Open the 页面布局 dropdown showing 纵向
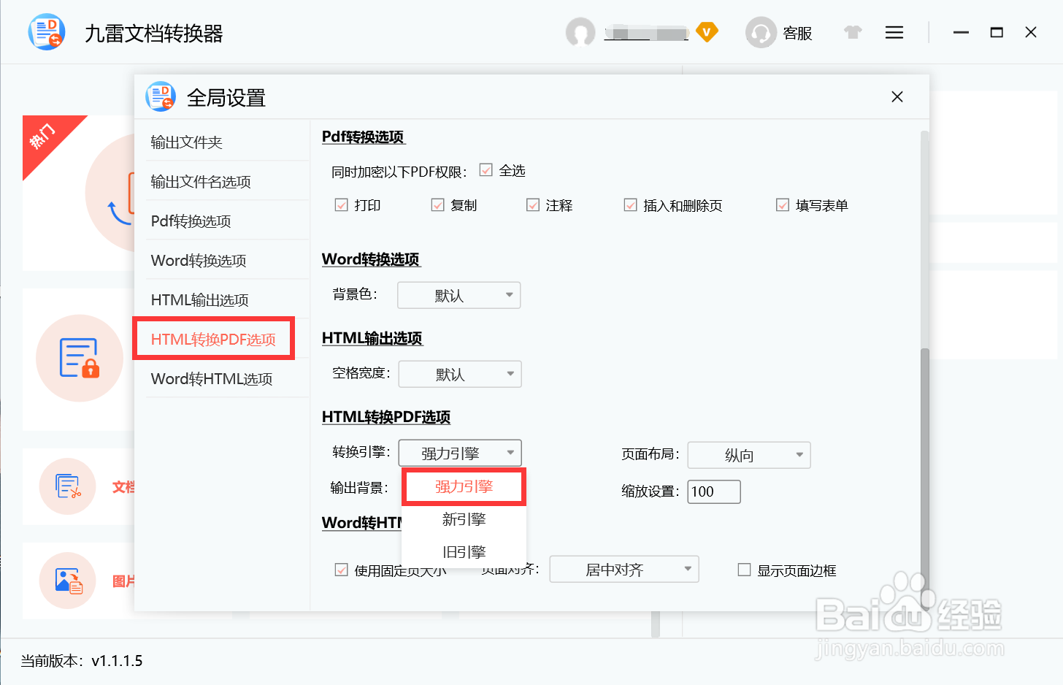The image size is (1063, 685). 748,455
